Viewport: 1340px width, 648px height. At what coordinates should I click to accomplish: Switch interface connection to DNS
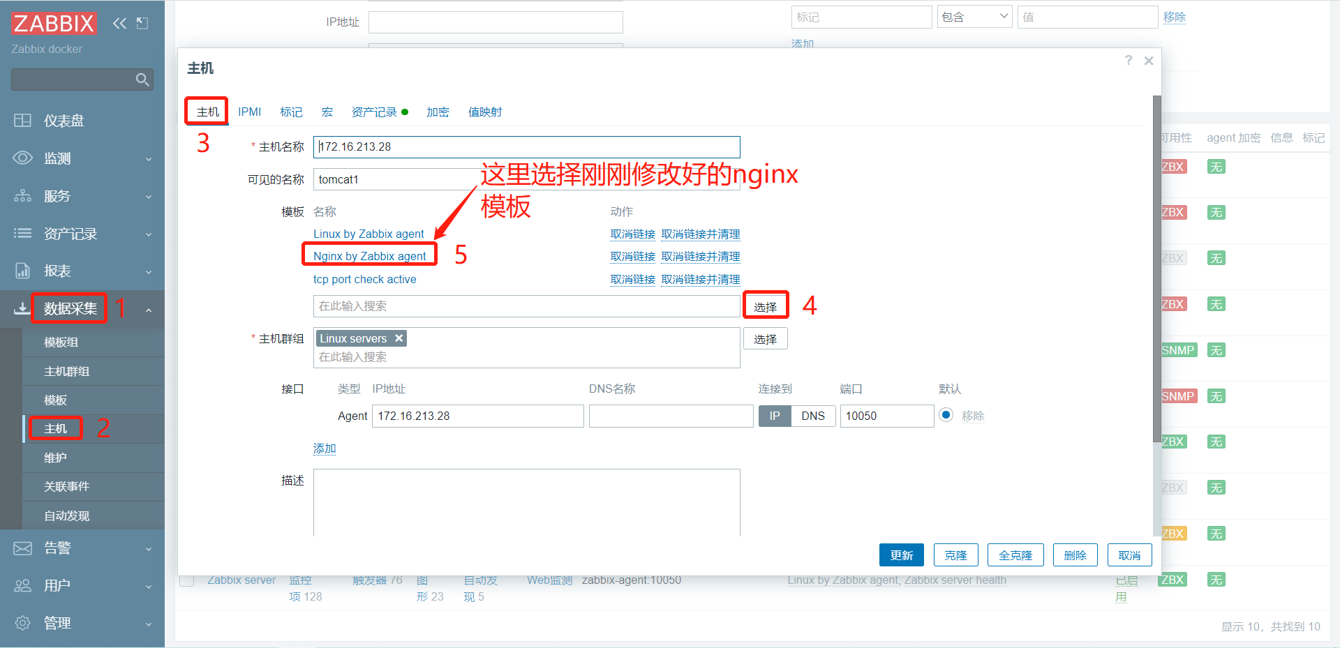coord(813,416)
